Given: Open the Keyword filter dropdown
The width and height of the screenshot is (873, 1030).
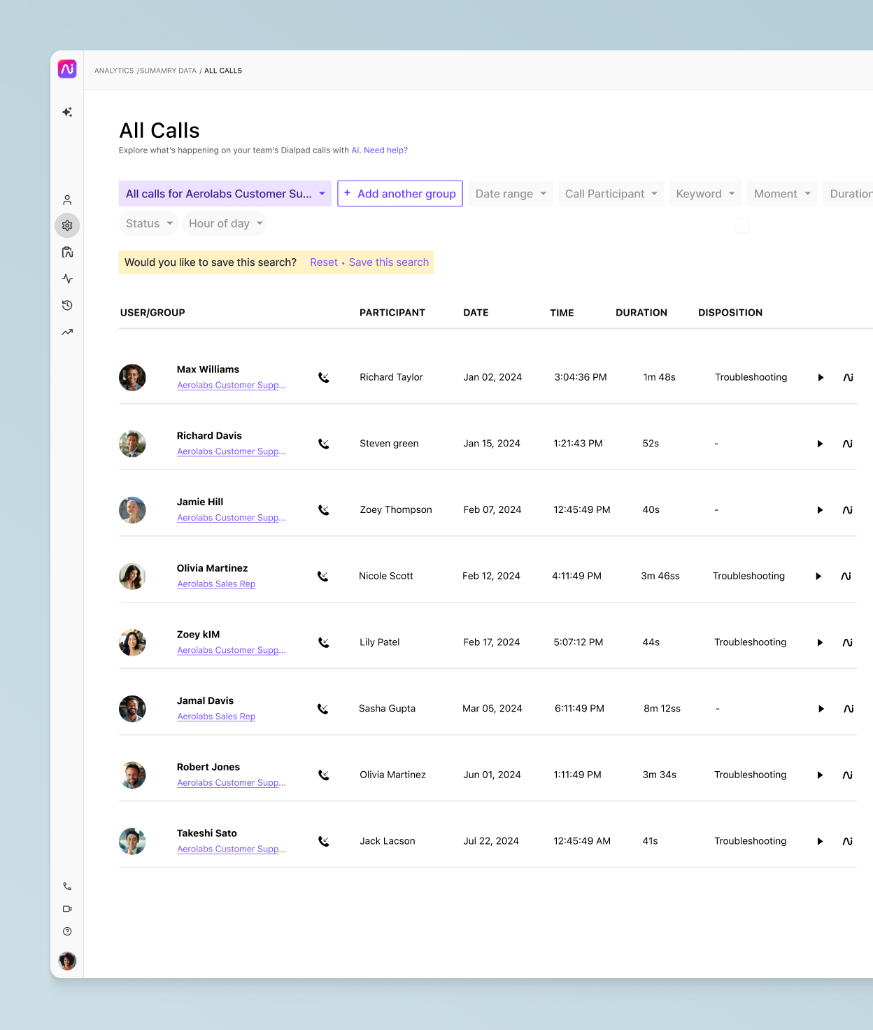Looking at the screenshot, I should pyautogui.click(x=705, y=194).
